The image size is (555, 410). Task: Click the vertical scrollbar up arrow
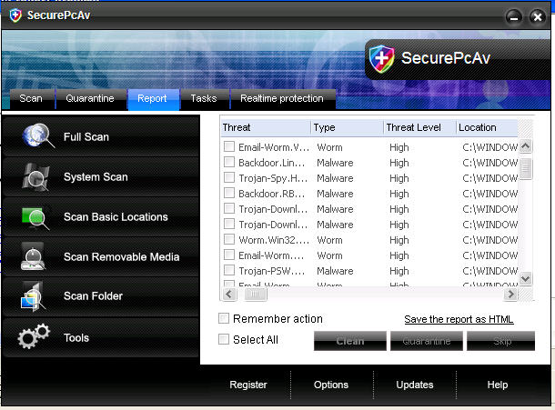[526, 145]
